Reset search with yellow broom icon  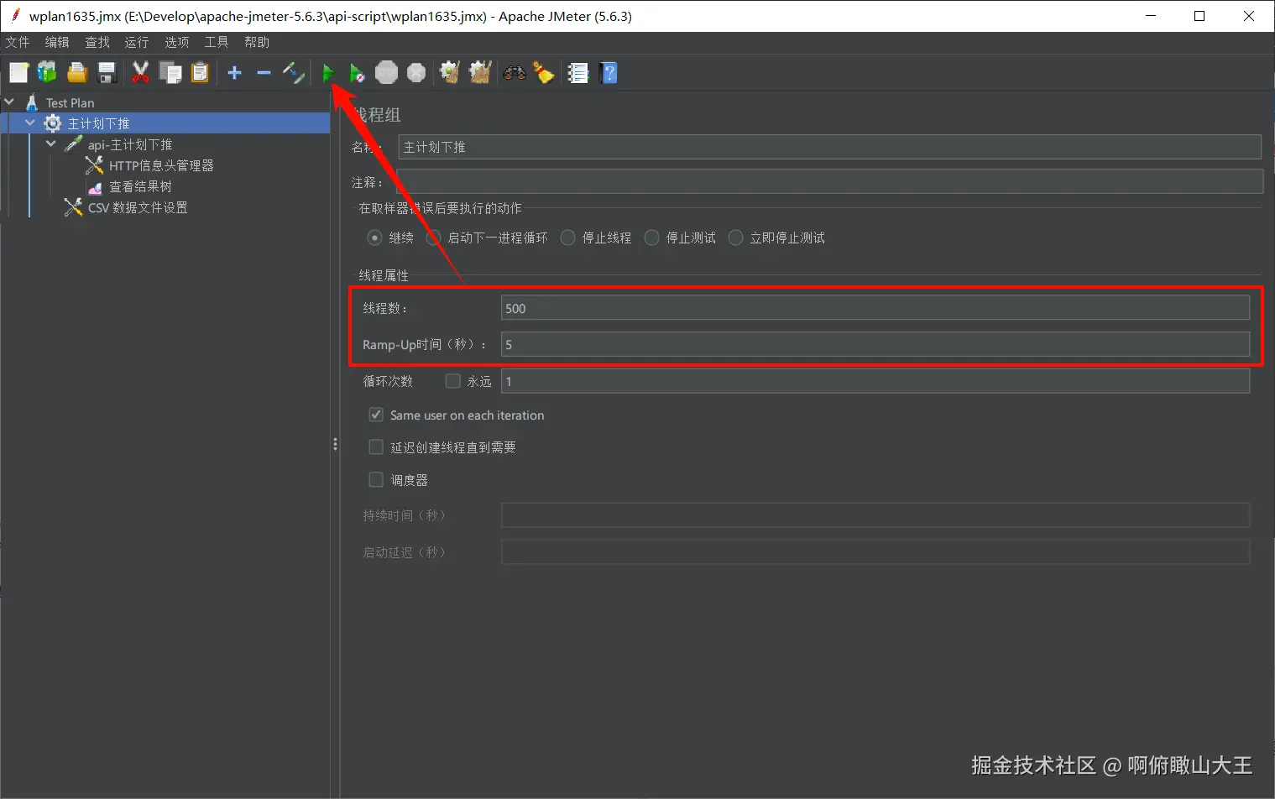tap(544, 73)
